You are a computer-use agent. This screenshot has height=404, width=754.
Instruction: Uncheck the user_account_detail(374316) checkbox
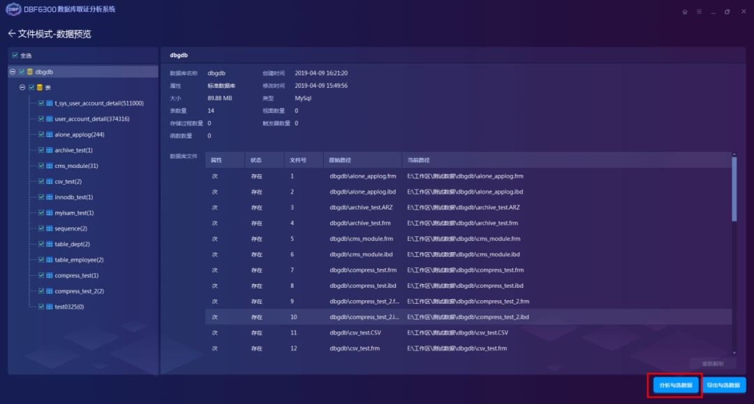41,119
